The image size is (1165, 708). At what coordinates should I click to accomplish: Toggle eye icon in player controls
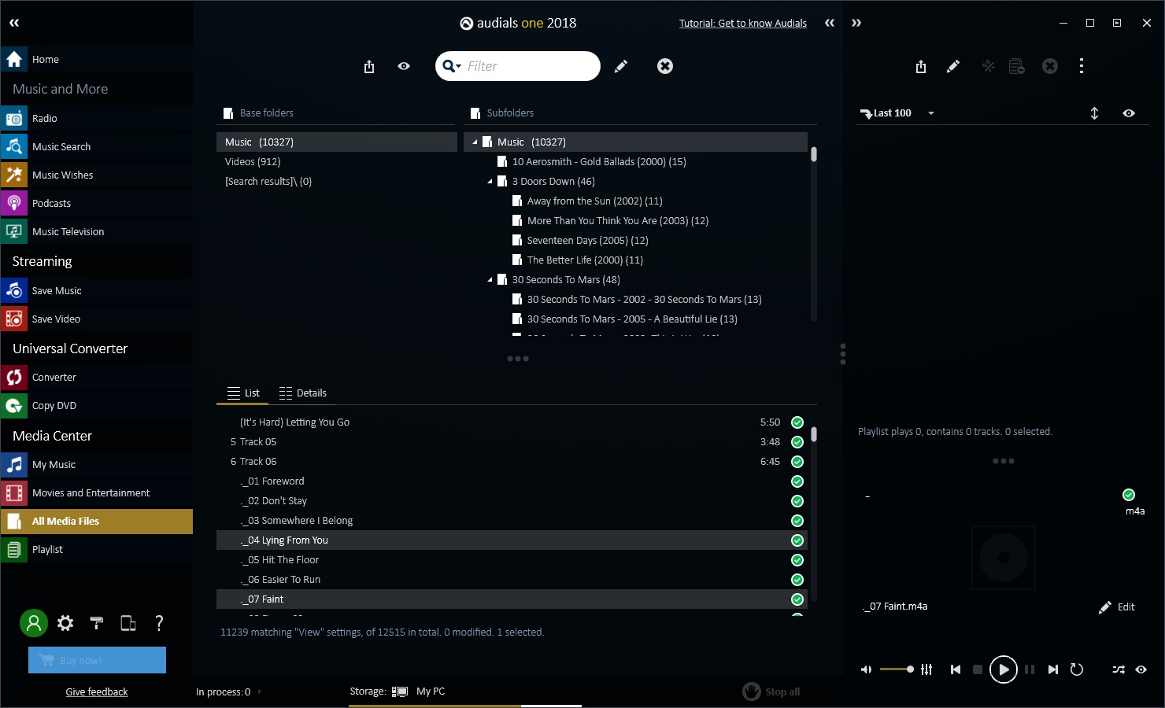(x=1141, y=669)
